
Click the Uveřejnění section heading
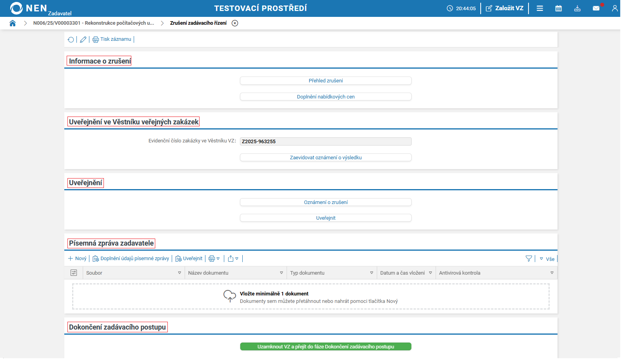tap(85, 183)
